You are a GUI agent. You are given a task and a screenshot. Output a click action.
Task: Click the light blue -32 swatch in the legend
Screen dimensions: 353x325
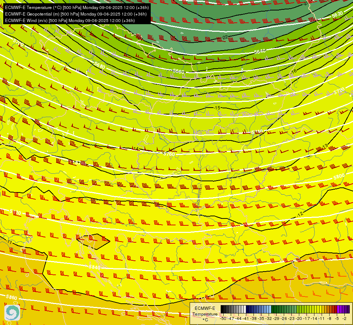pos(270,309)
